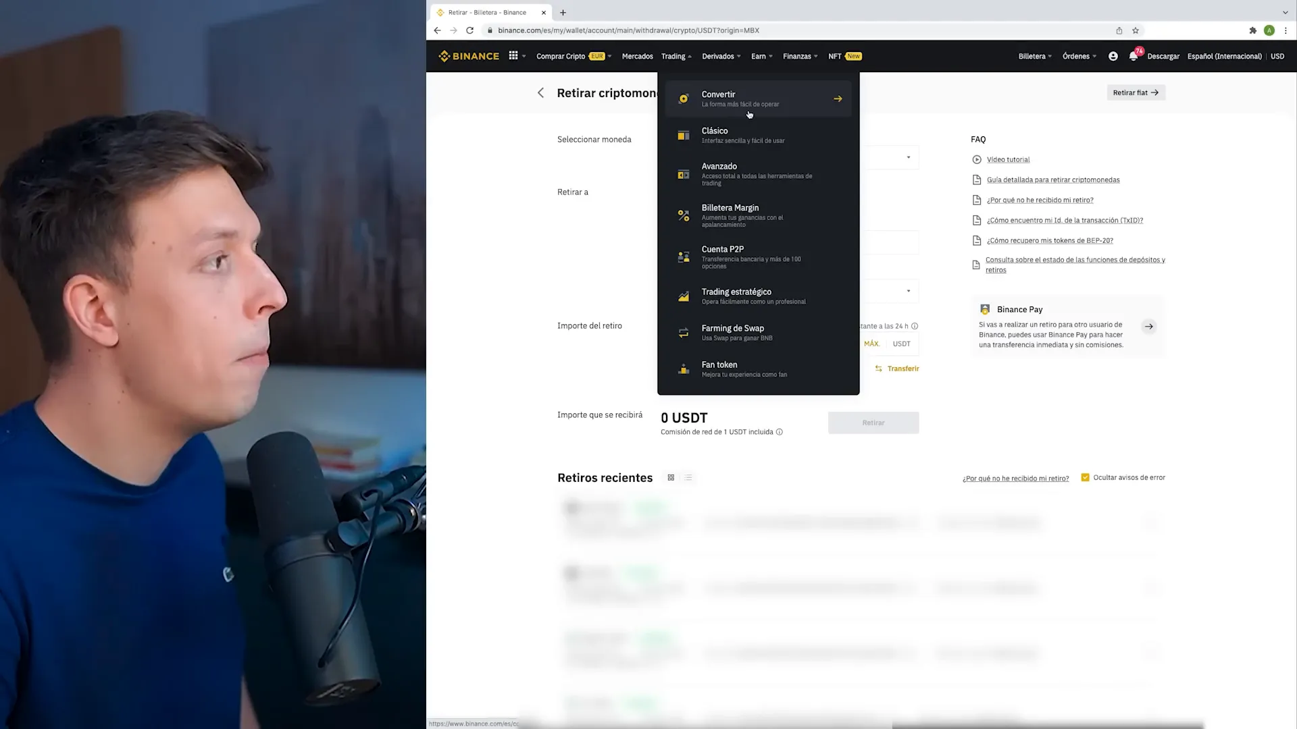The height and width of the screenshot is (729, 1297).
Task: Click the Transferir link
Action: 902,368
